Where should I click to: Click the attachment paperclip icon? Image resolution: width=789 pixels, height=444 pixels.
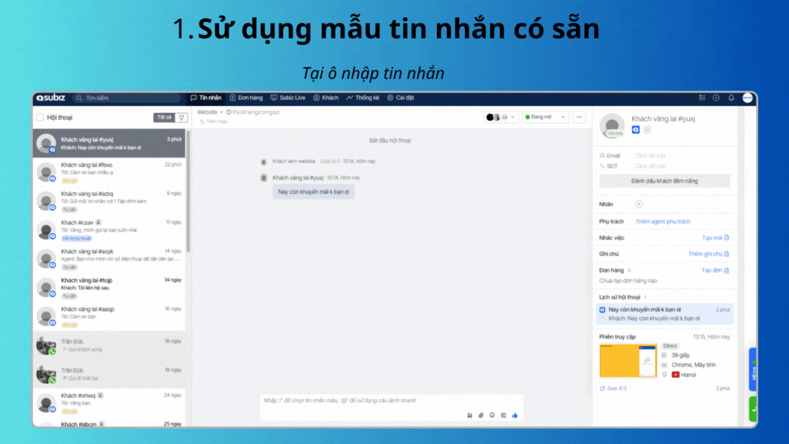481,415
